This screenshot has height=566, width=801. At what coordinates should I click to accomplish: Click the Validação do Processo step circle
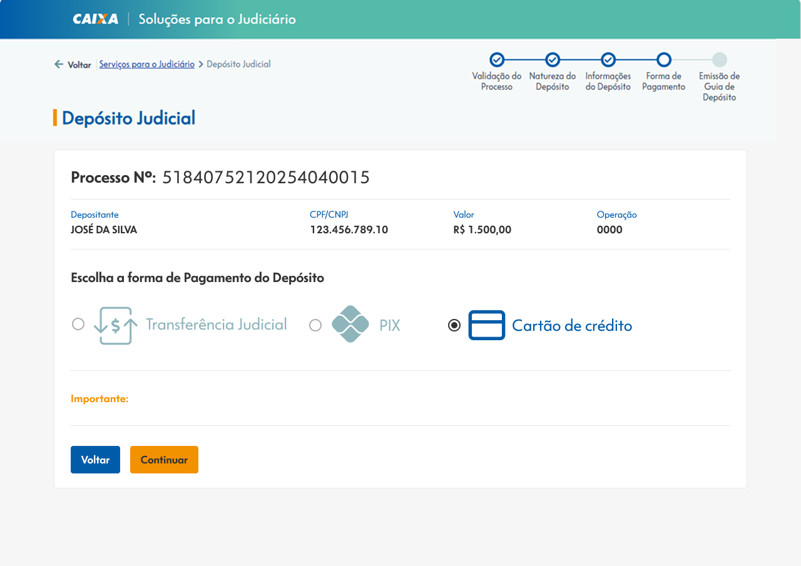pyautogui.click(x=497, y=59)
